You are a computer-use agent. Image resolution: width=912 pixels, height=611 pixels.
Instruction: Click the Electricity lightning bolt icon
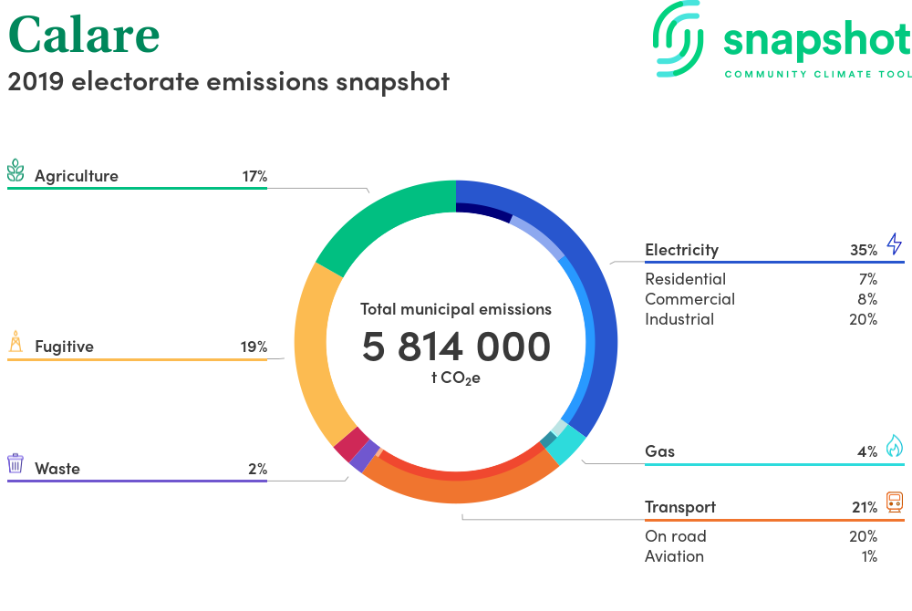click(895, 243)
